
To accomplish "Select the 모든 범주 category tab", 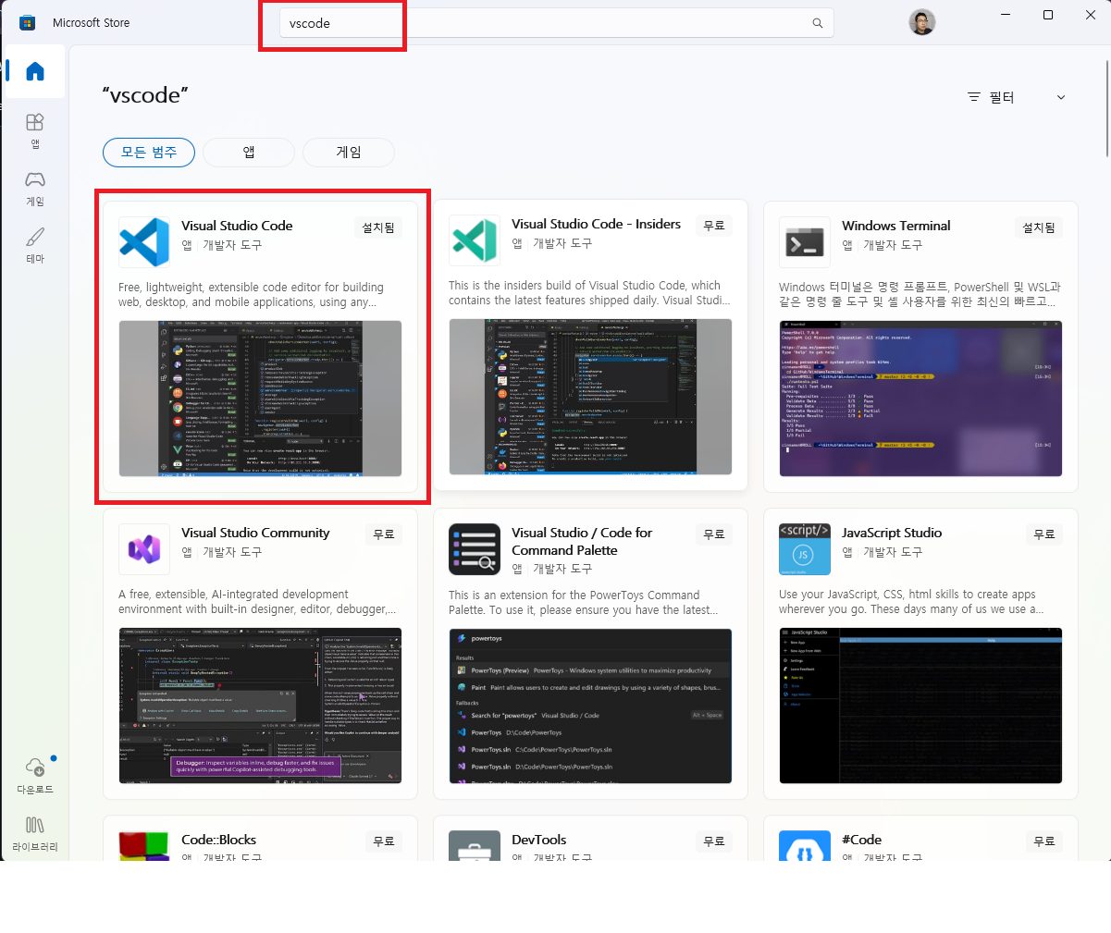I will coord(149,153).
